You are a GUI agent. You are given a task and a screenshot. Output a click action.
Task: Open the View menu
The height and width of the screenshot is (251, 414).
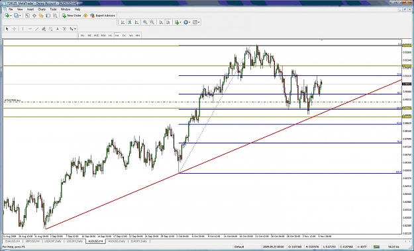(20, 9)
